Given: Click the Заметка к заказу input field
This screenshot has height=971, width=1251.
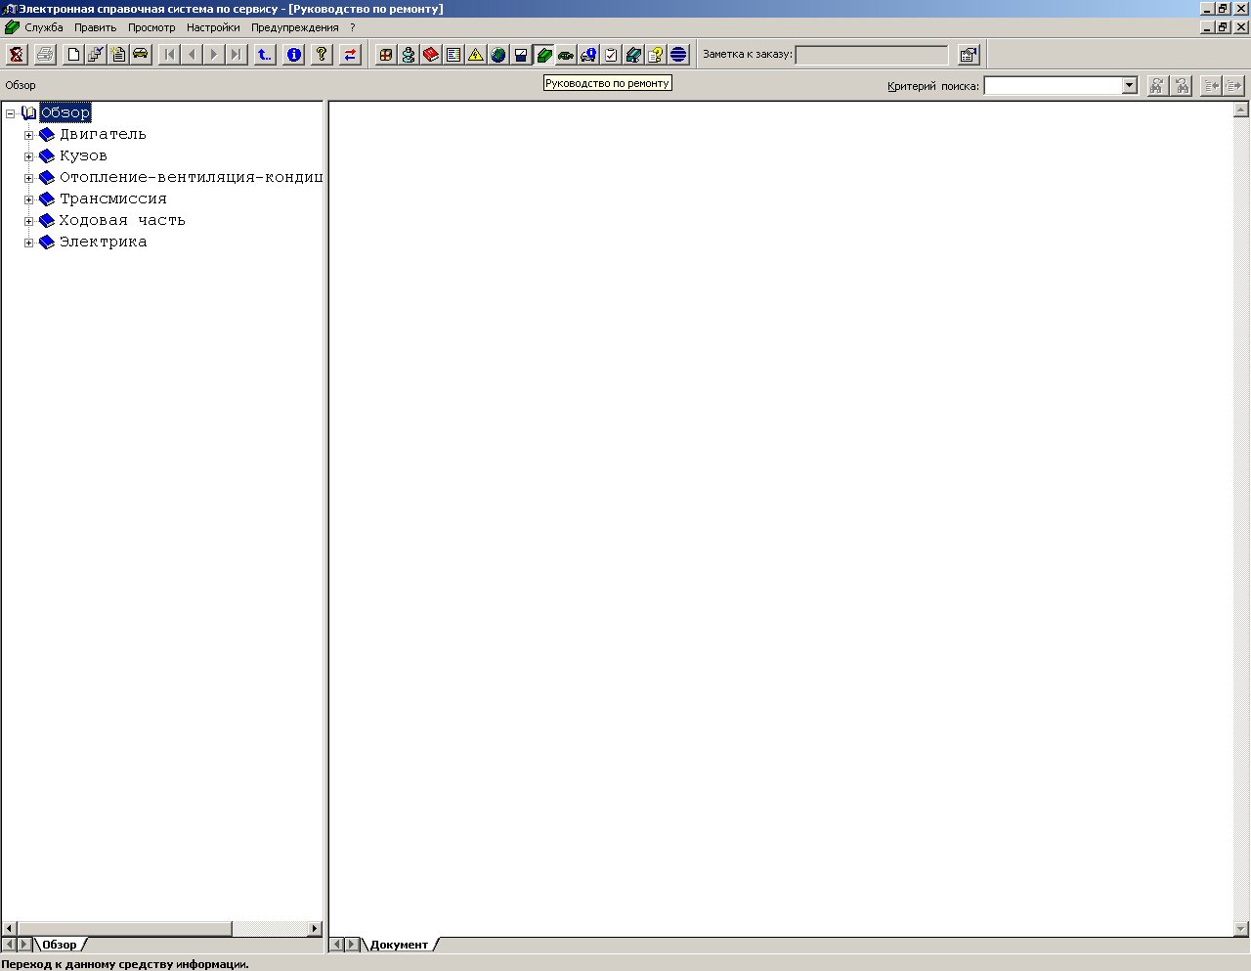Looking at the screenshot, I should [872, 55].
